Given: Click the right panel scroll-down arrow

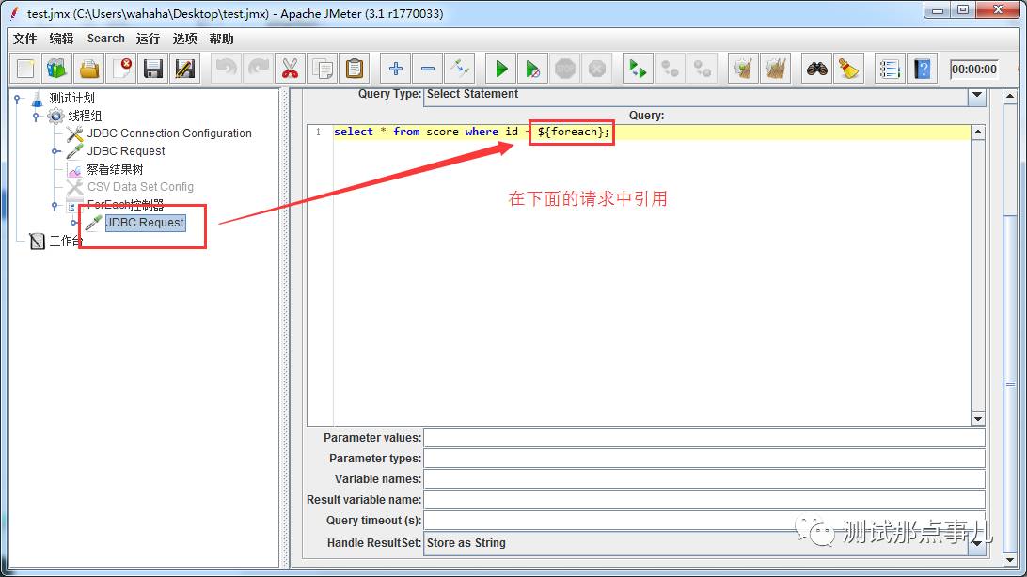Looking at the screenshot, I should click(x=1010, y=560).
